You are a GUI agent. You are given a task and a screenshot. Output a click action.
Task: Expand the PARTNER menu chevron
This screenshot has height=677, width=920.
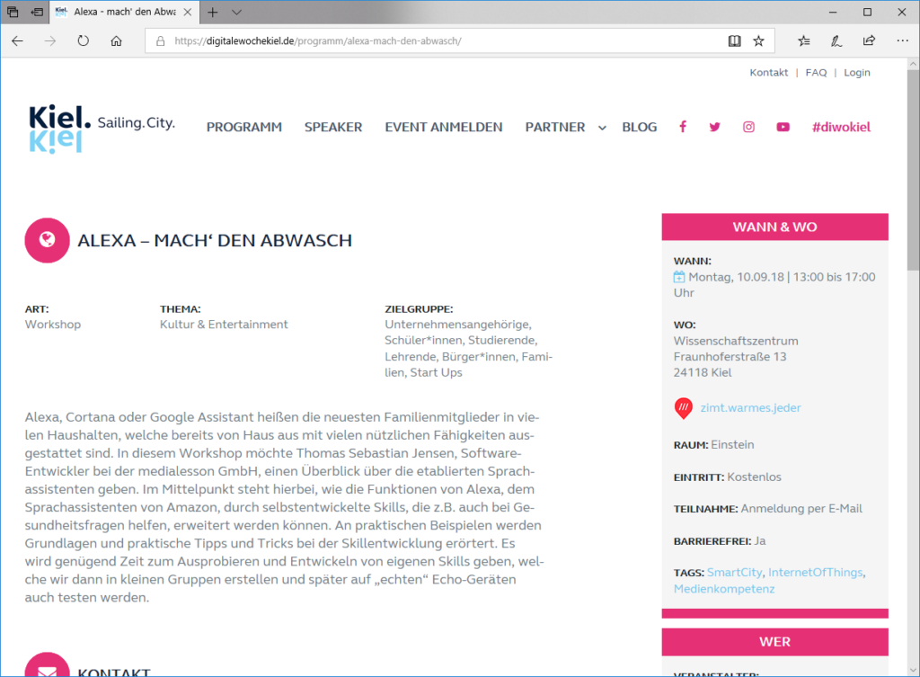[x=602, y=128]
